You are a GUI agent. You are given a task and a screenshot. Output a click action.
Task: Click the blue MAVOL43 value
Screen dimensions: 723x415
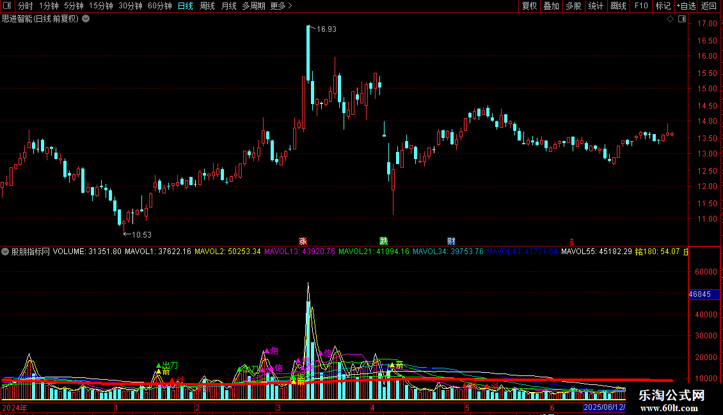pos(523,252)
